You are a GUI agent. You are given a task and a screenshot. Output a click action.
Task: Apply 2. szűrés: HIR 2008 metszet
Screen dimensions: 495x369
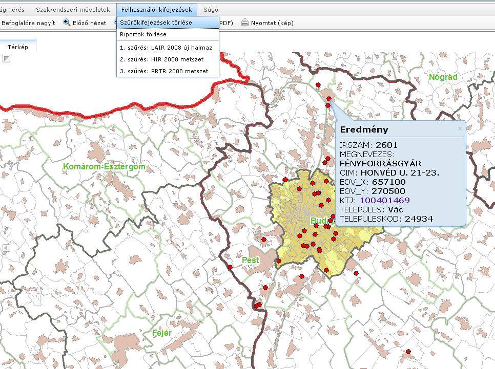(161, 59)
